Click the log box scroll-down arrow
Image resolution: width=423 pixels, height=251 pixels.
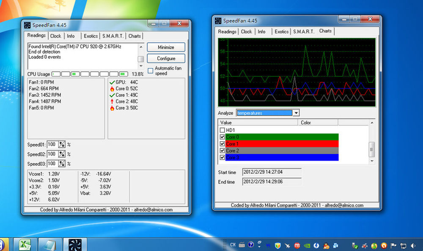pos(141,66)
